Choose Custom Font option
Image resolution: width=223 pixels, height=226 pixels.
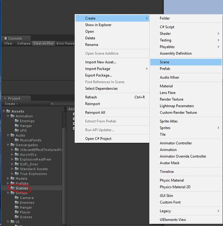[186, 202]
